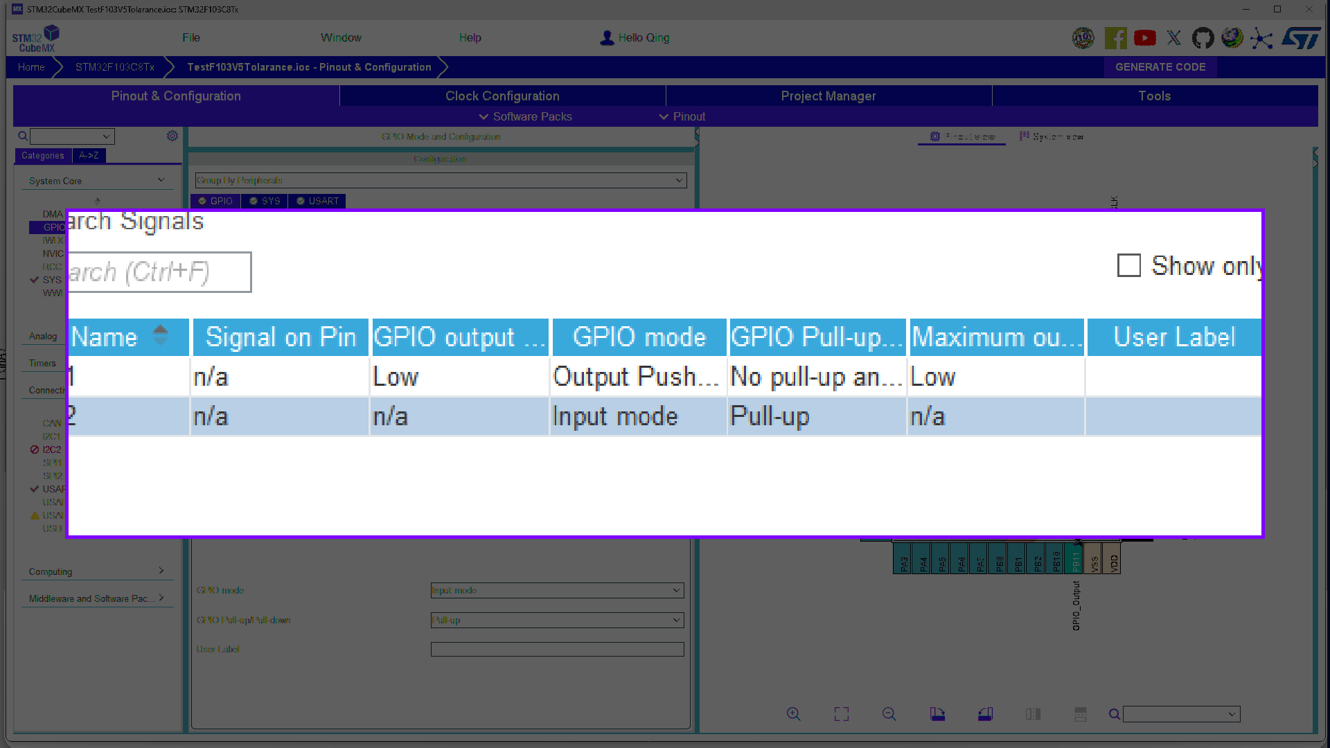The width and height of the screenshot is (1330, 748).
Task: Click the settings gear above the categories list
Action: 172,136
